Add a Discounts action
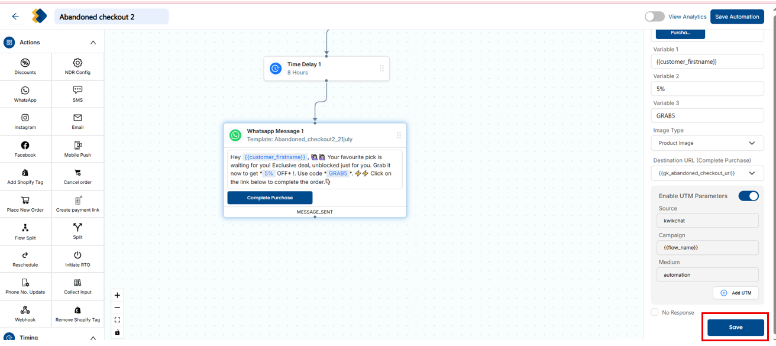776x346 pixels. pyautogui.click(x=25, y=67)
